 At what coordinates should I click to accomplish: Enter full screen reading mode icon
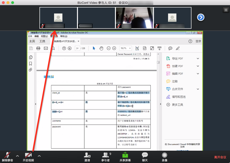click(x=152, y=48)
